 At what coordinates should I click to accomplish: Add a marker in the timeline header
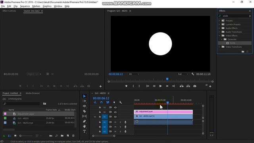(114, 102)
